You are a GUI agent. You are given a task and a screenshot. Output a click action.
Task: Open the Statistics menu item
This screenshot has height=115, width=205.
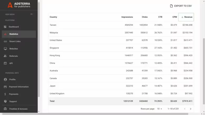point(19,34)
